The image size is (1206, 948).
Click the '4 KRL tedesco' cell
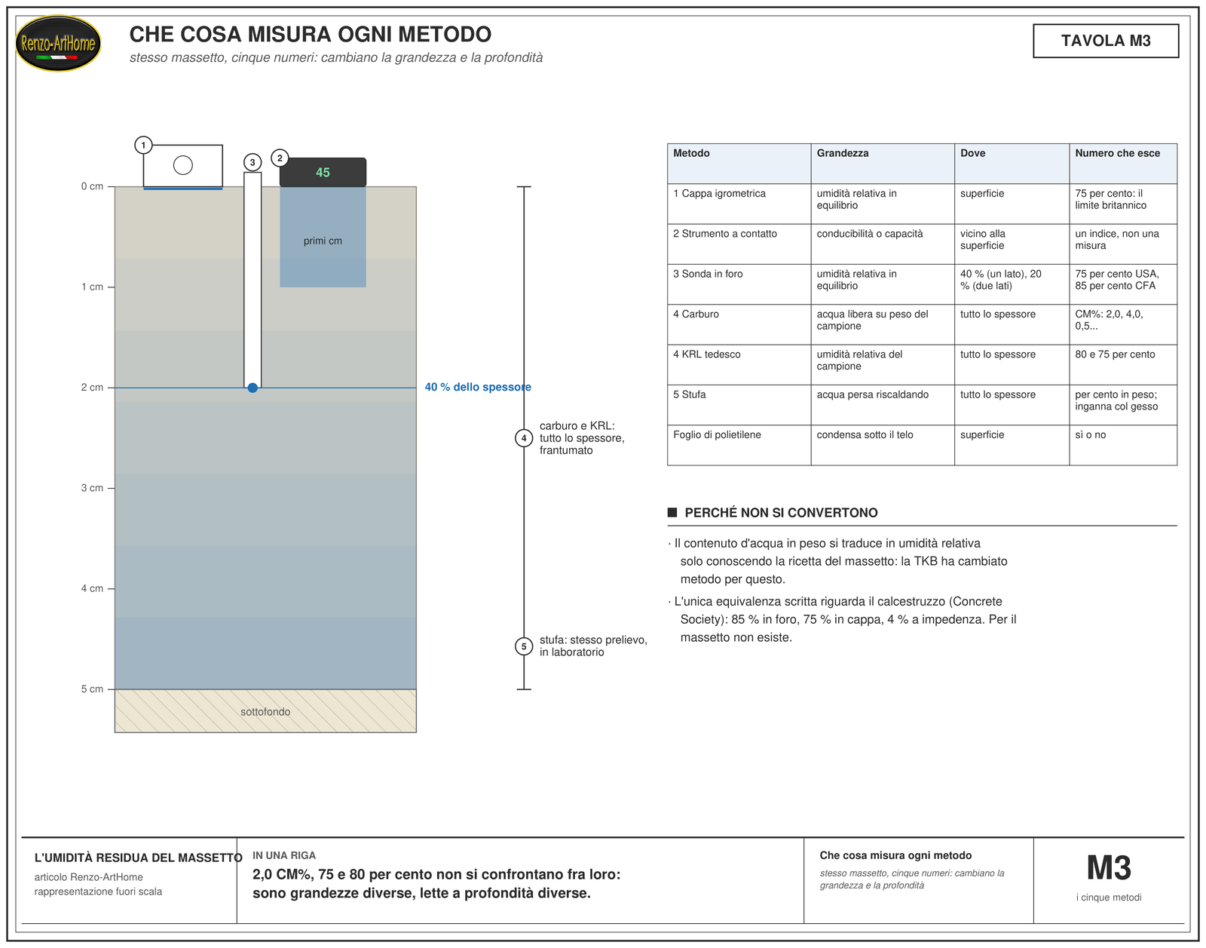(x=739, y=365)
